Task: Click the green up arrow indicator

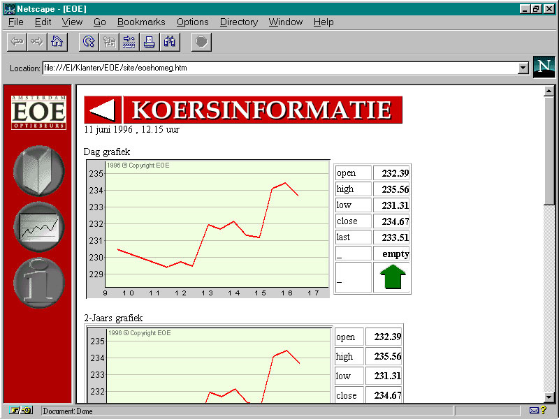Action: (x=393, y=277)
